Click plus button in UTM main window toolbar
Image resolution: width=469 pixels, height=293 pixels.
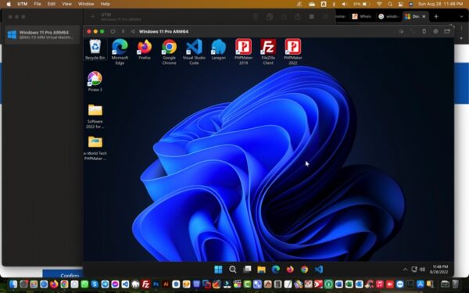[93, 16]
